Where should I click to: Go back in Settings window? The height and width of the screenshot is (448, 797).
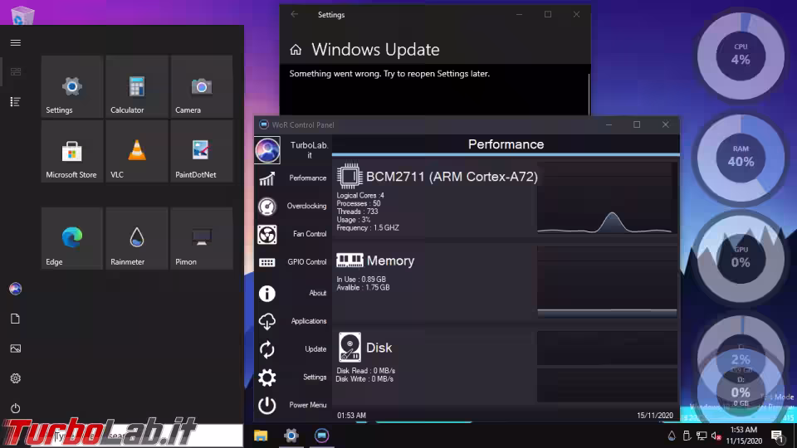(294, 15)
